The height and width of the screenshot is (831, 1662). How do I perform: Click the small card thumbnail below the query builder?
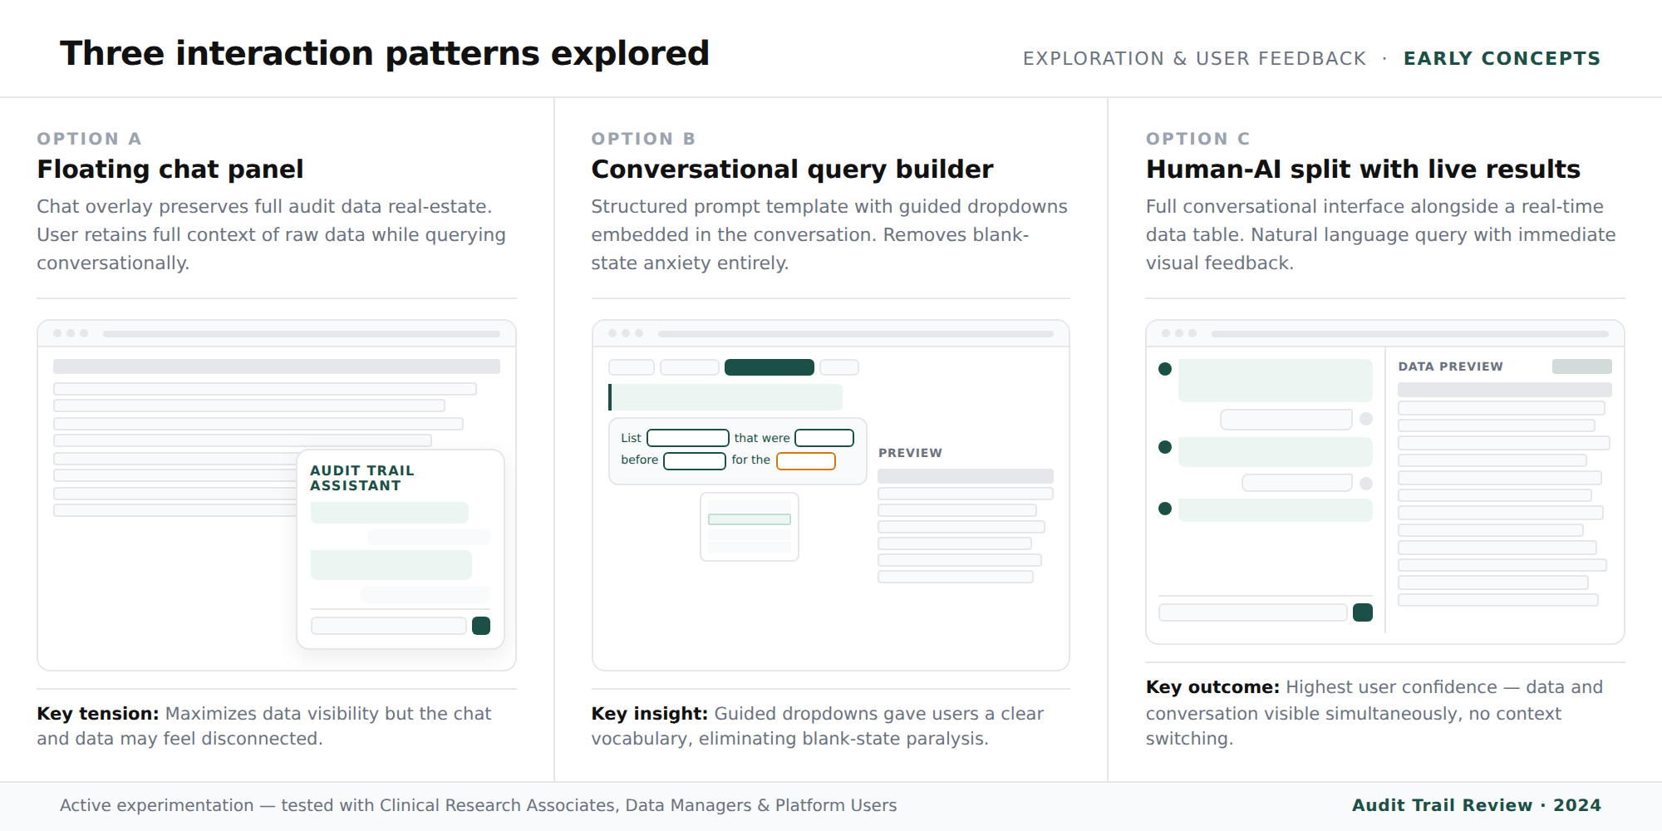coord(750,527)
